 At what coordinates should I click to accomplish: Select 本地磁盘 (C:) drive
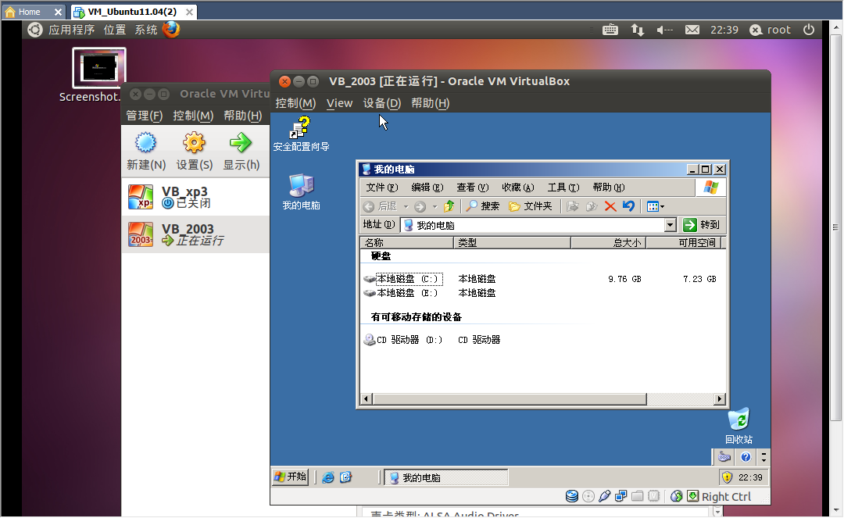(402, 279)
